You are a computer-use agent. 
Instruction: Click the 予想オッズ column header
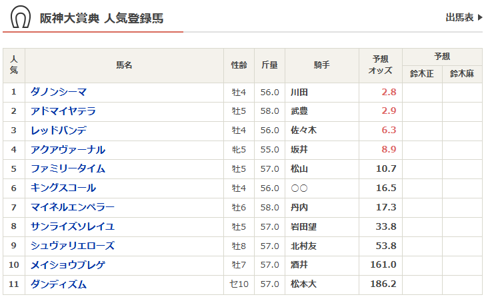tap(380, 65)
